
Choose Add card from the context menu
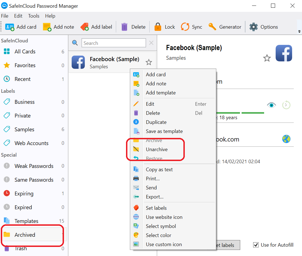pyautogui.click(x=173, y=75)
